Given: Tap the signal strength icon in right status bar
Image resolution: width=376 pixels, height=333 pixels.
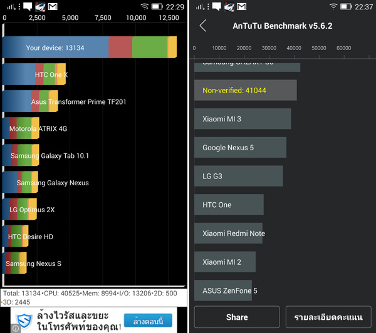Looking at the screenshot, I should point(200,7).
